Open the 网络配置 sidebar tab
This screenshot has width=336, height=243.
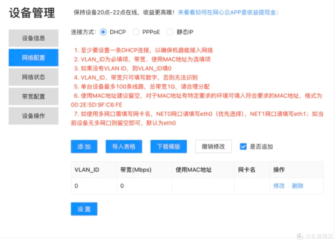pos(33,57)
